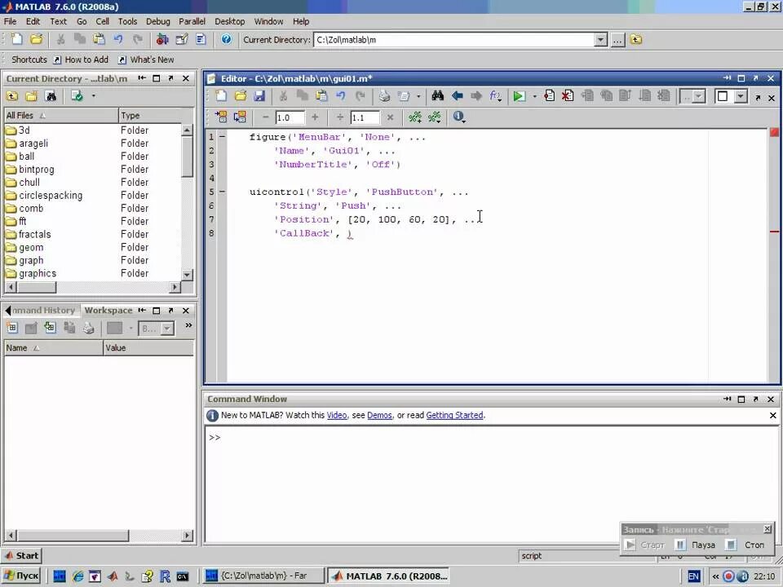Create a new M-file from main toolbar
The width and height of the screenshot is (783, 587).
(16, 39)
